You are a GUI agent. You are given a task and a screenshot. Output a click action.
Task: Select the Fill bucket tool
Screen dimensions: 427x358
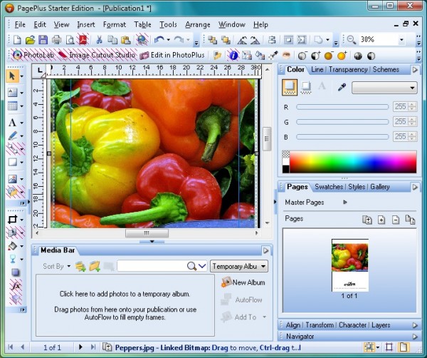click(x=12, y=246)
